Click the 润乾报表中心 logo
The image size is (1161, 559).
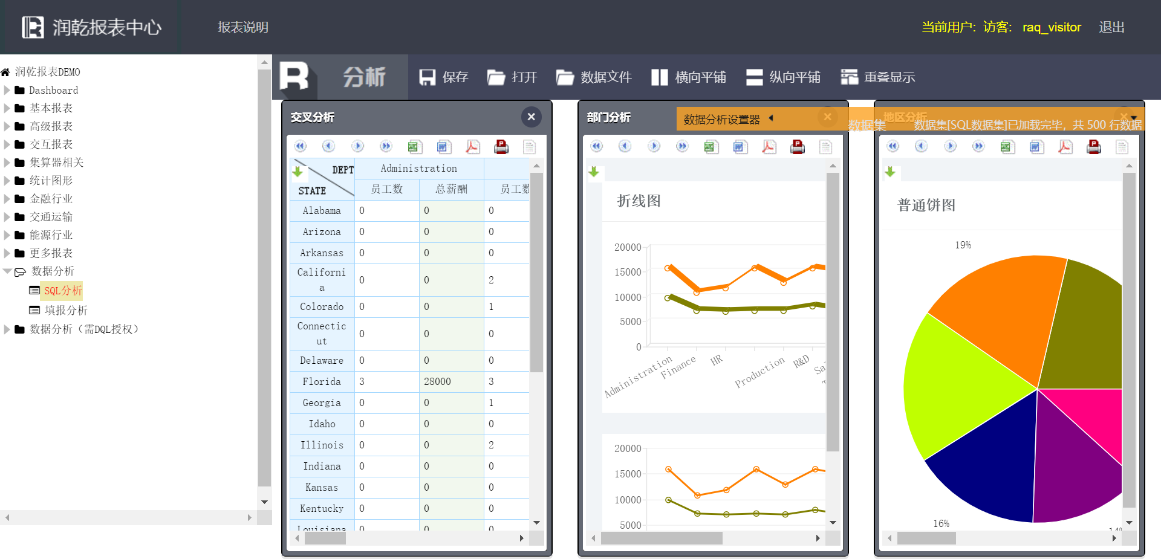[92, 27]
